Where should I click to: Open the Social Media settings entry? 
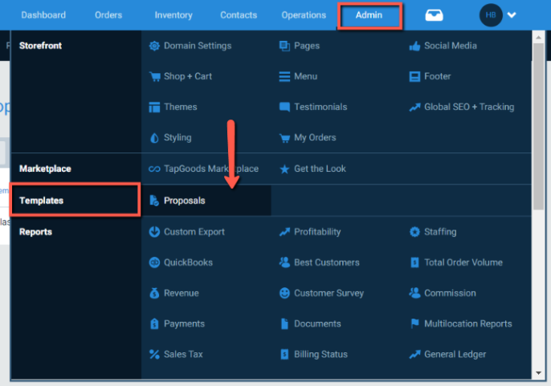(451, 46)
